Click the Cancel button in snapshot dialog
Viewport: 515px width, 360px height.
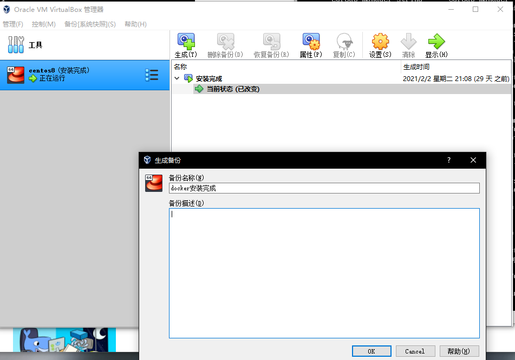[x=415, y=351]
